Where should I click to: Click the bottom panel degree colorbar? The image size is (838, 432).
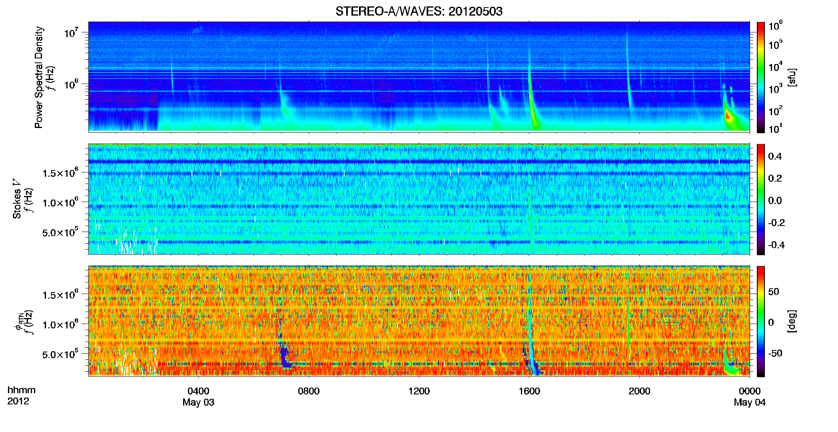[760, 321]
